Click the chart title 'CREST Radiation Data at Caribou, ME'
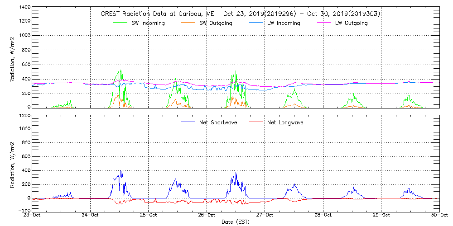The width and height of the screenshot is (453, 226). [157, 14]
